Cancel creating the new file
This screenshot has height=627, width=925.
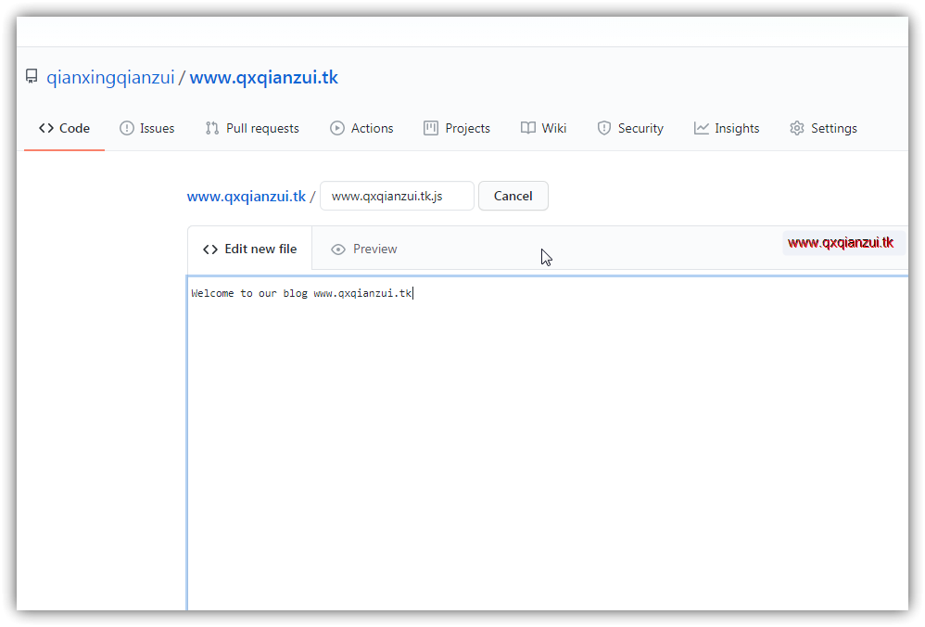click(513, 196)
